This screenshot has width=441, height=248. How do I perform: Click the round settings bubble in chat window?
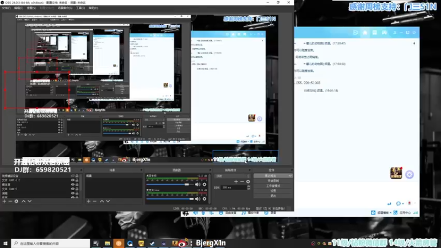pyautogui.click(x=410, y=175)
